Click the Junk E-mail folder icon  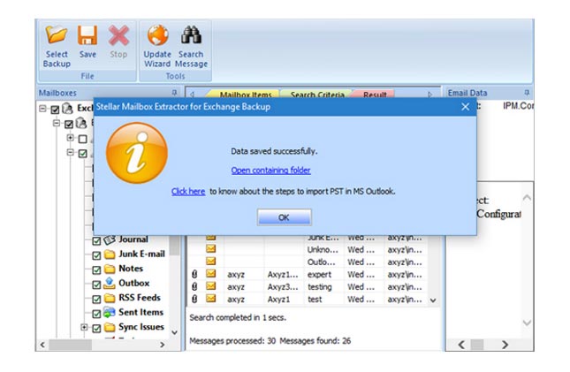click(x=110, y=254)
